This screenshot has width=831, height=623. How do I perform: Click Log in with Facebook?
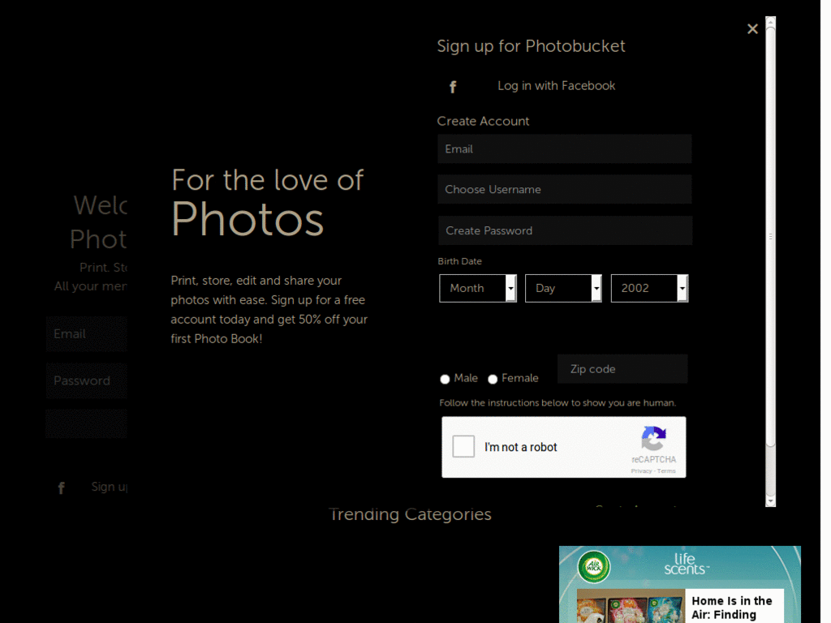click(556, 85)
